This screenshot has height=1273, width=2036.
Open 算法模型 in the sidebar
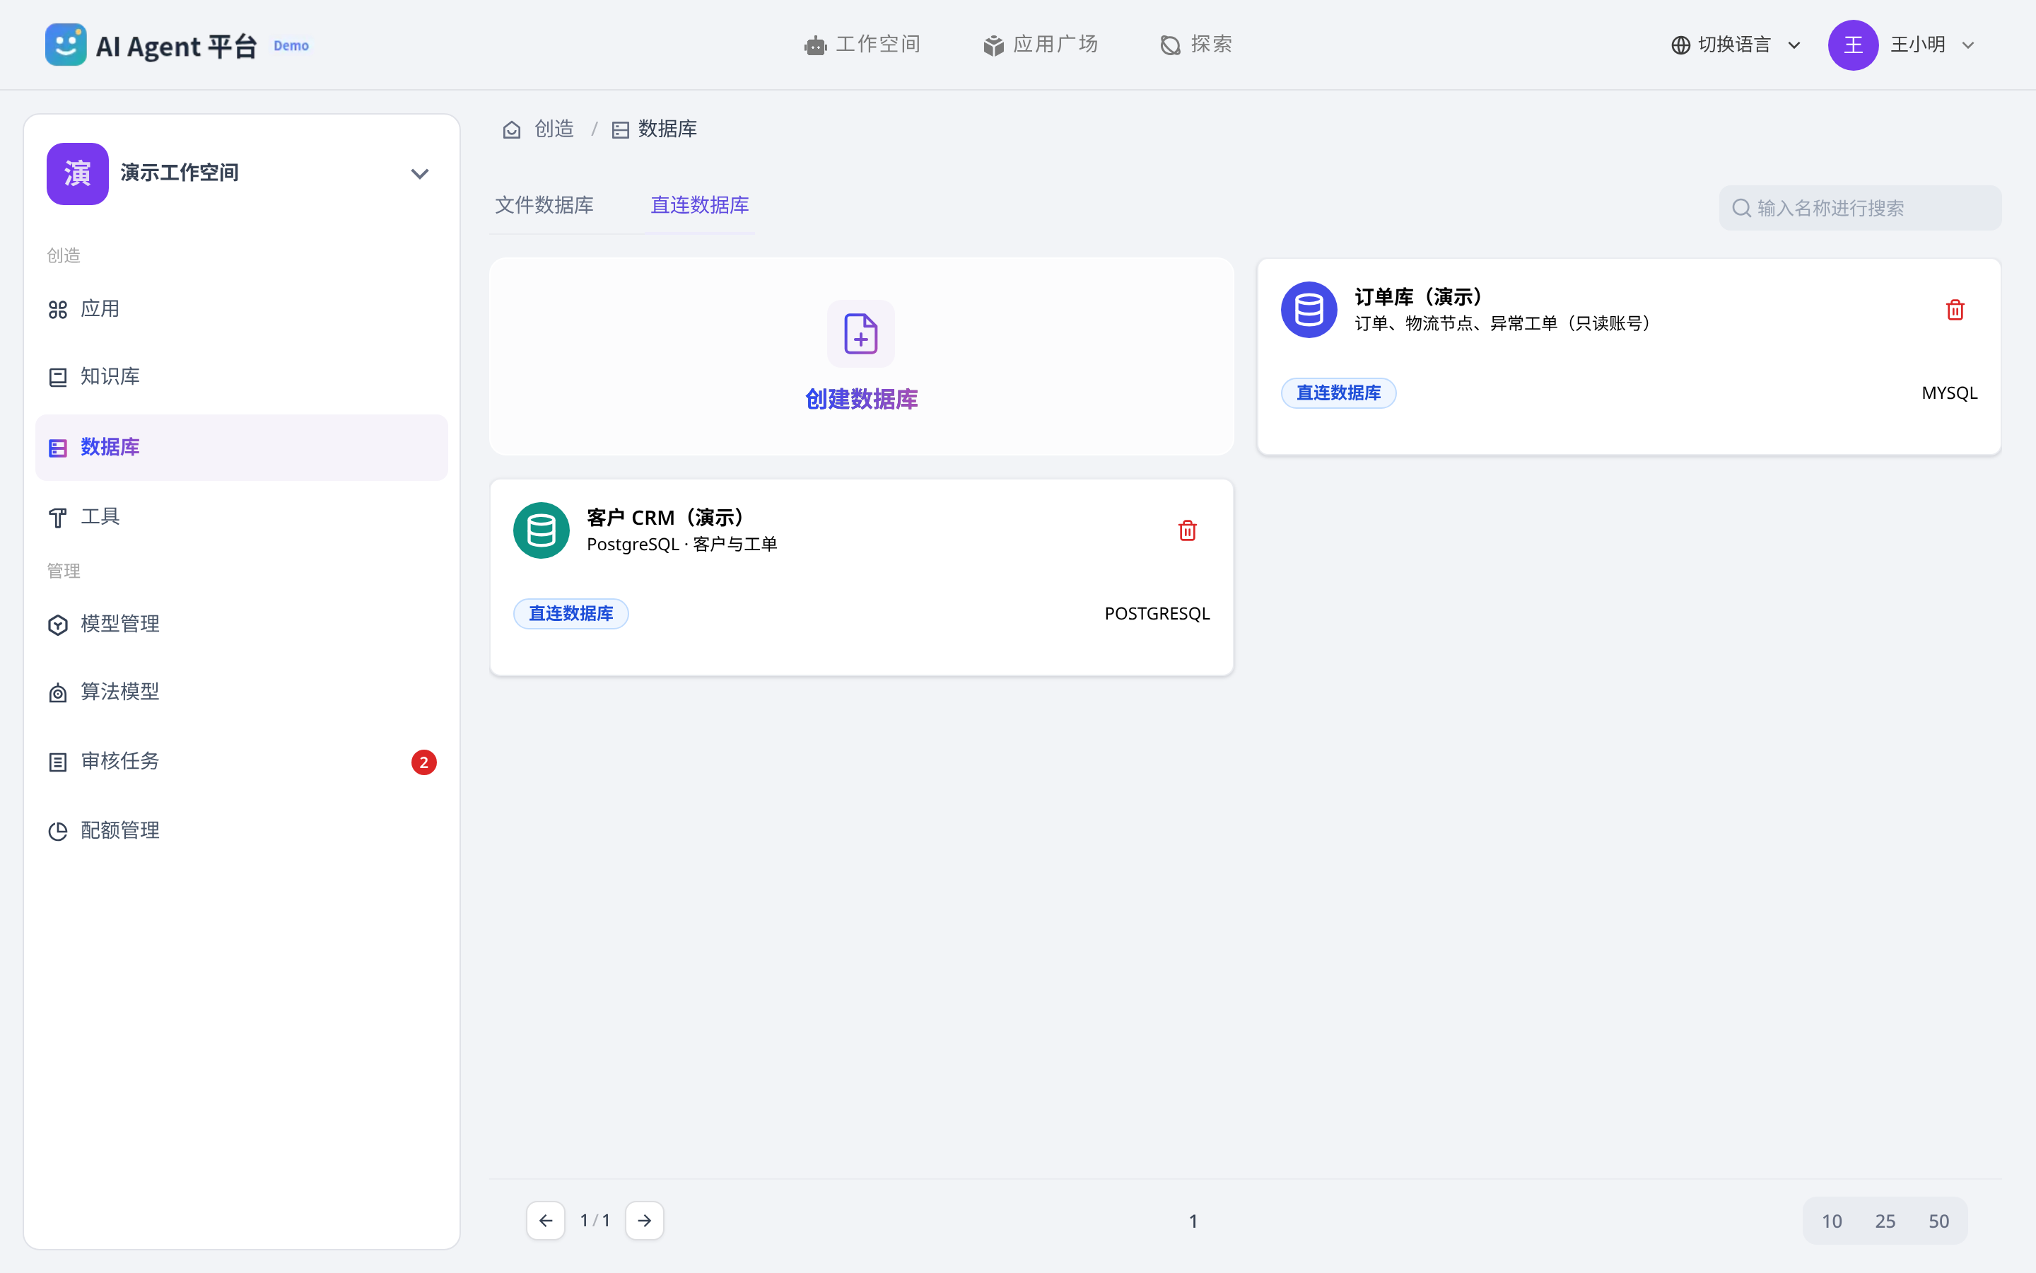click(242, 692)
